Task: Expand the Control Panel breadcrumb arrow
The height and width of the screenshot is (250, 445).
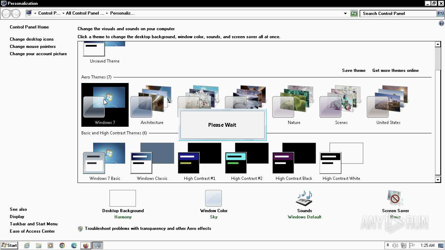Action: tap(63, 14)
